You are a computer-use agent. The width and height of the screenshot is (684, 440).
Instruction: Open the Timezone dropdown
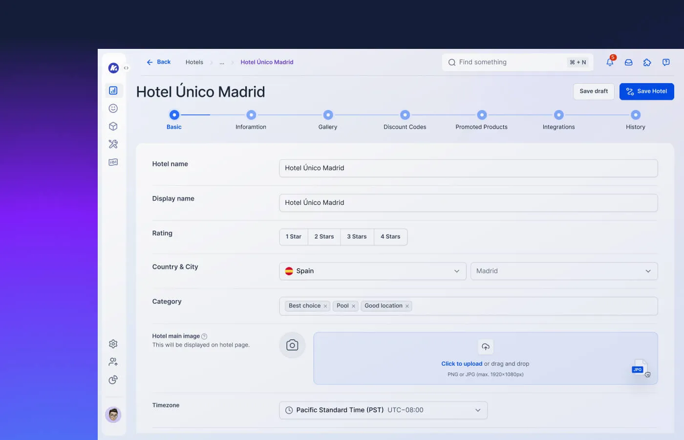tap(384, 410)
